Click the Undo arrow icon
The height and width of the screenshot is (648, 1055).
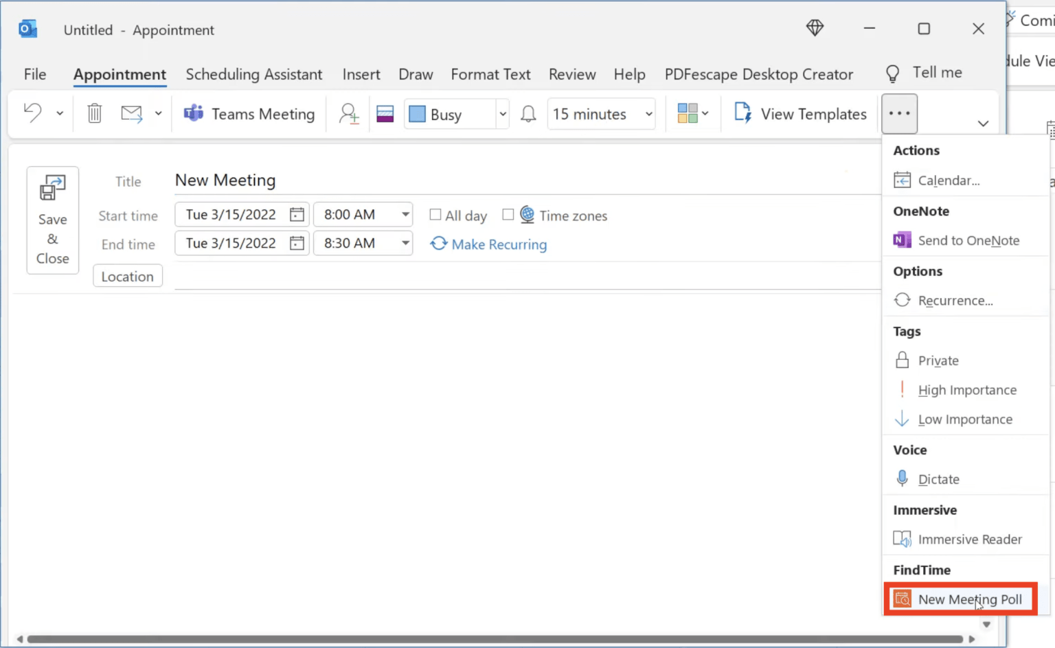(33, 113)
